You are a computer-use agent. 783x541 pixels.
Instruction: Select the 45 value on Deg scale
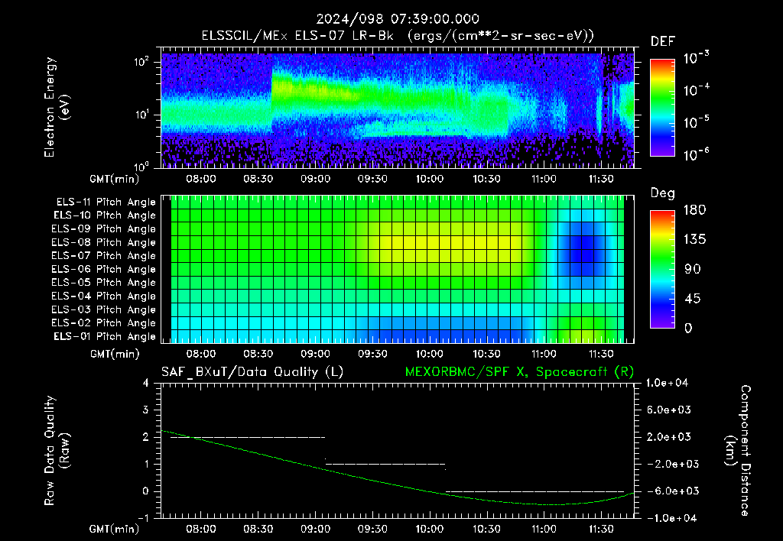point(693,299)
